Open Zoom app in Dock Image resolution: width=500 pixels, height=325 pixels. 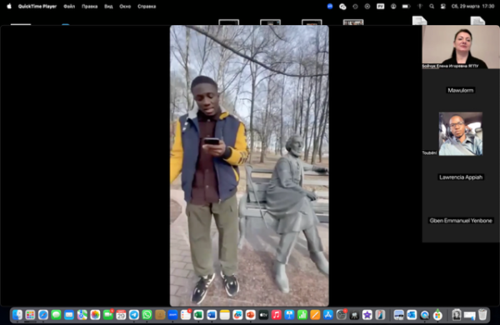click(x=172, y=315)
